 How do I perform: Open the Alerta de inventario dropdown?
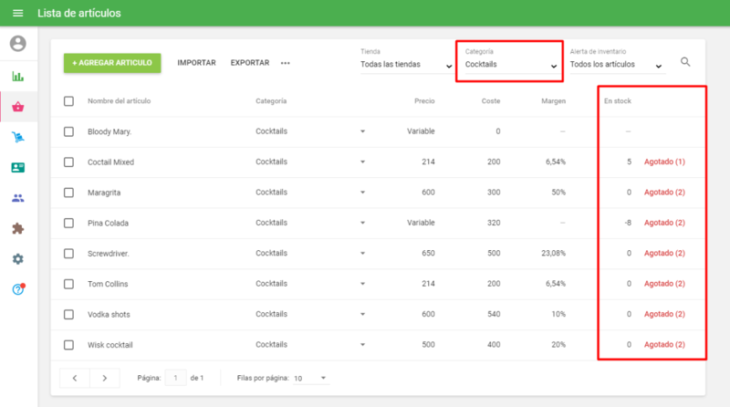click(616, 66)
